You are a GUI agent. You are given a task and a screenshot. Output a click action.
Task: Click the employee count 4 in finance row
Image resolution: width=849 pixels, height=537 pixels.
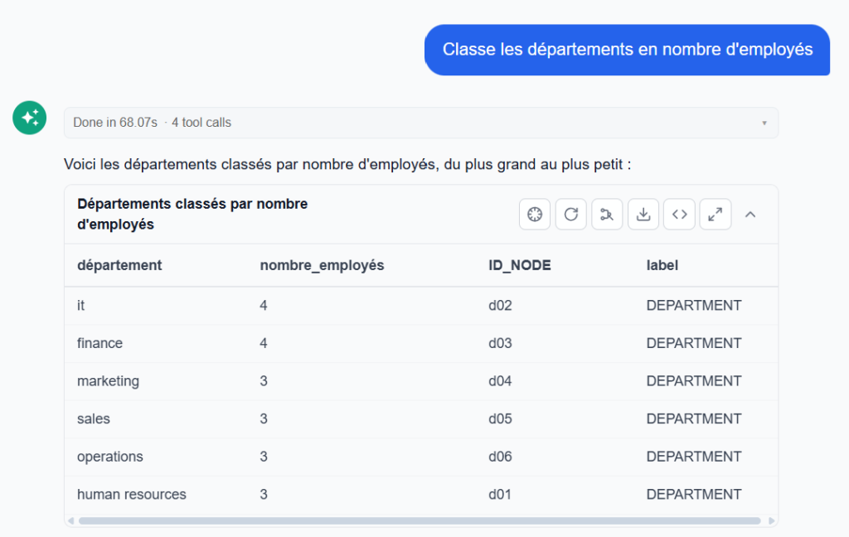(264, 343)
